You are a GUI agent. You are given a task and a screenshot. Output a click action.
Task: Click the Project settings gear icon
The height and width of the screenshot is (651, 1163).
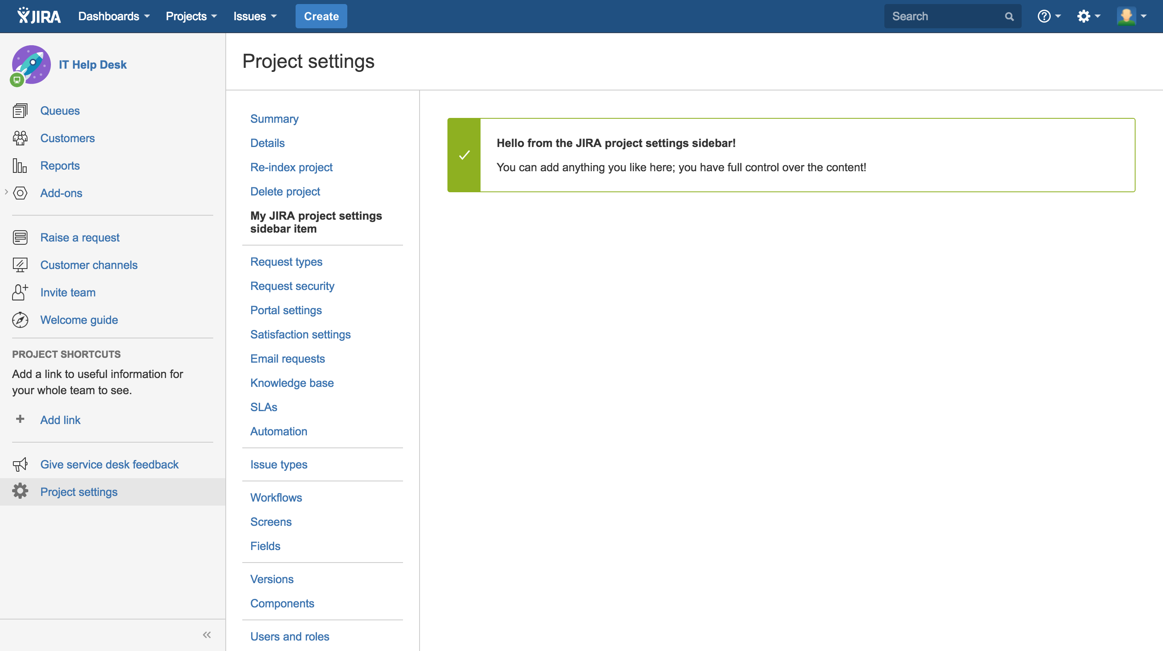coord(21,491)
